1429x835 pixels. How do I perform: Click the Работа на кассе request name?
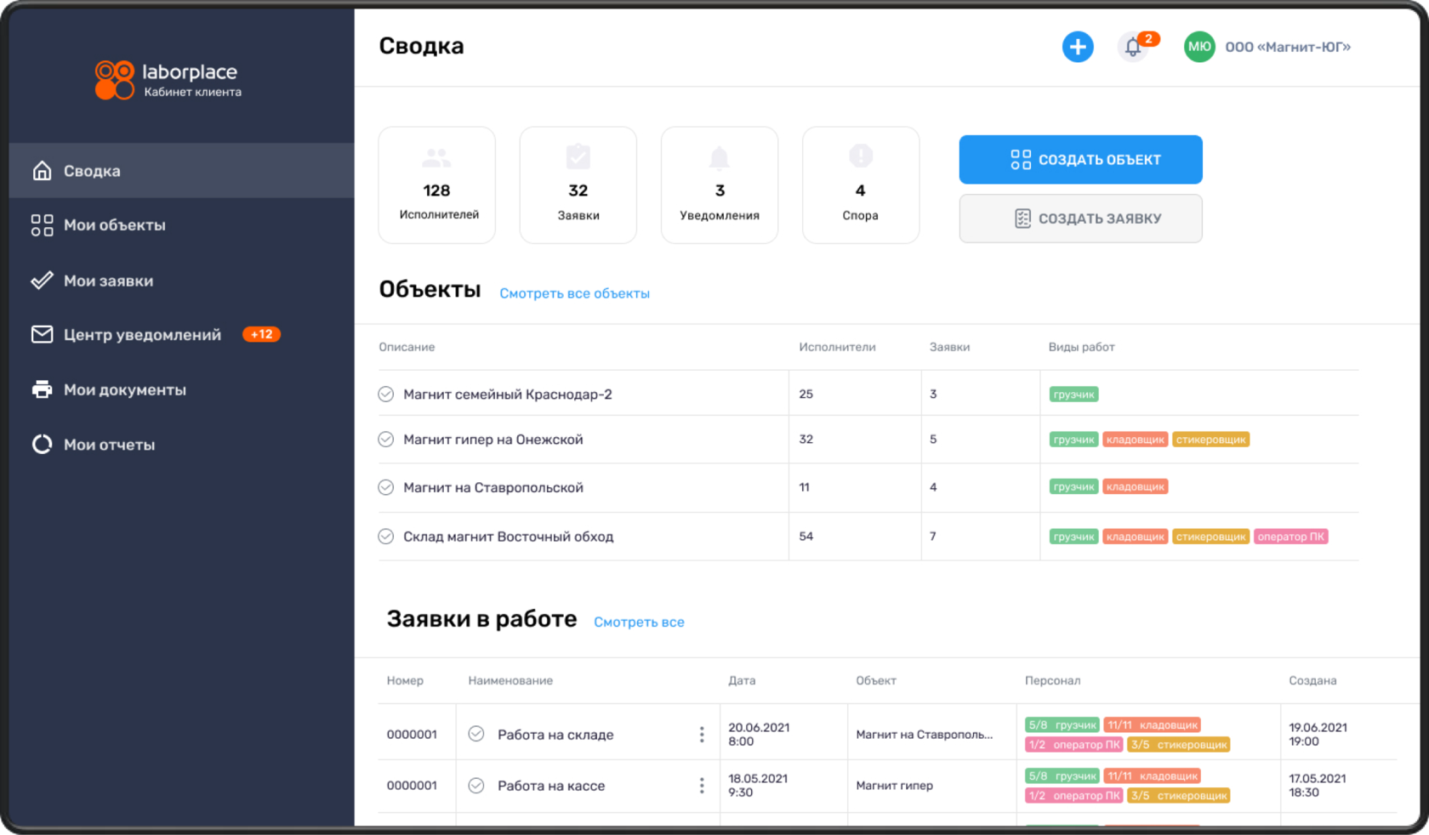(551, 786)
